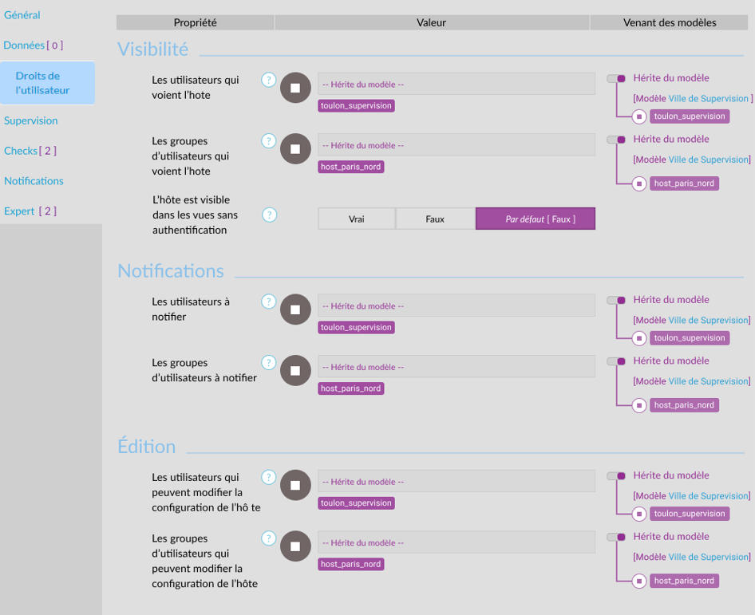Open value dropdown for groups who can modify host
755x615 pixels.
(456, 542)
